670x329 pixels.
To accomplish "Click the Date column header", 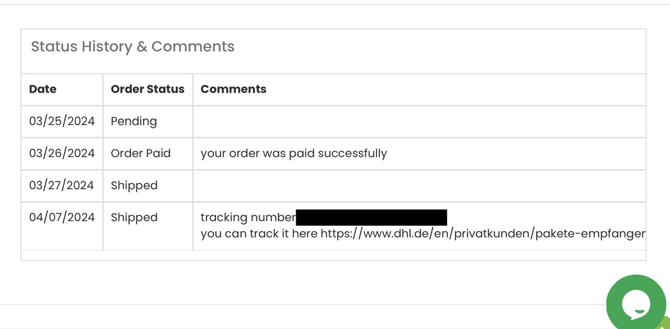I will [x=43, y=89].
